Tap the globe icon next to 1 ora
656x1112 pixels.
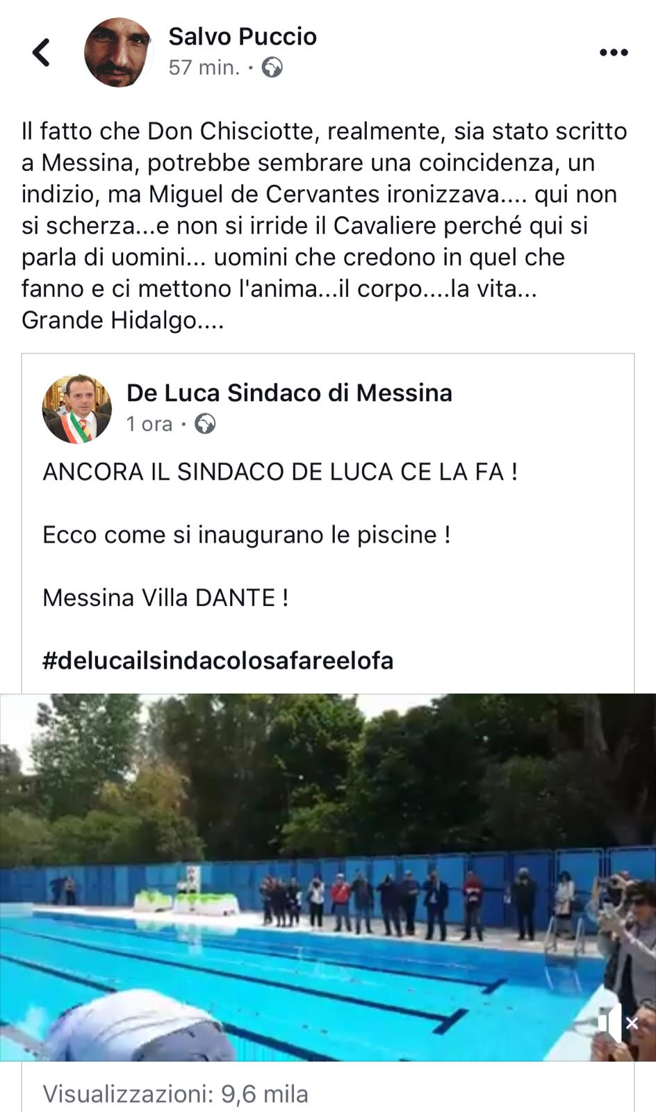205,423
